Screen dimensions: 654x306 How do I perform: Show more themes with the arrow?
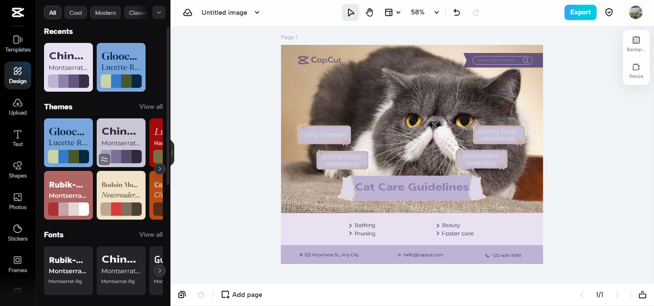click(x=160, y=169)
